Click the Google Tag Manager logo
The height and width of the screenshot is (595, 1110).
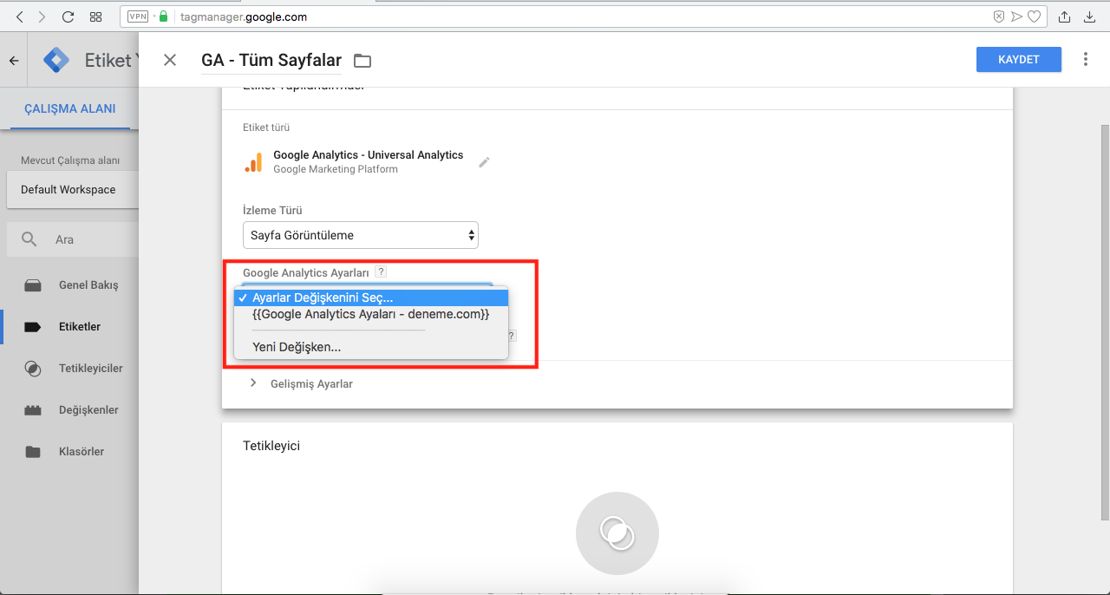click(57, 61)
